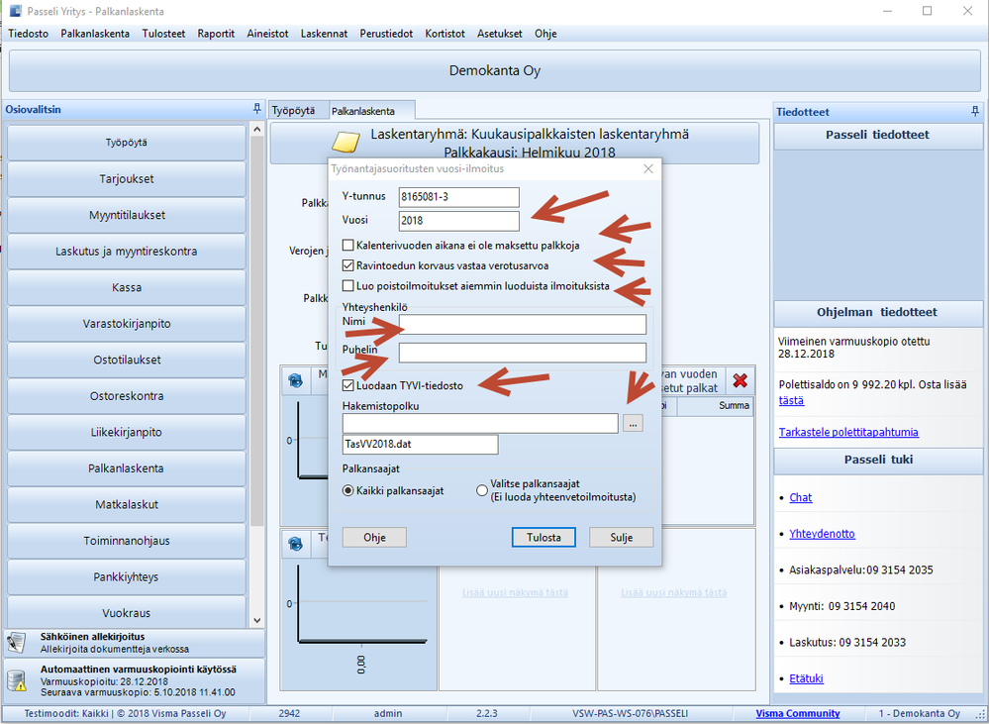
Task: Pin the Osiovalitsin panel
Action: 256,109
